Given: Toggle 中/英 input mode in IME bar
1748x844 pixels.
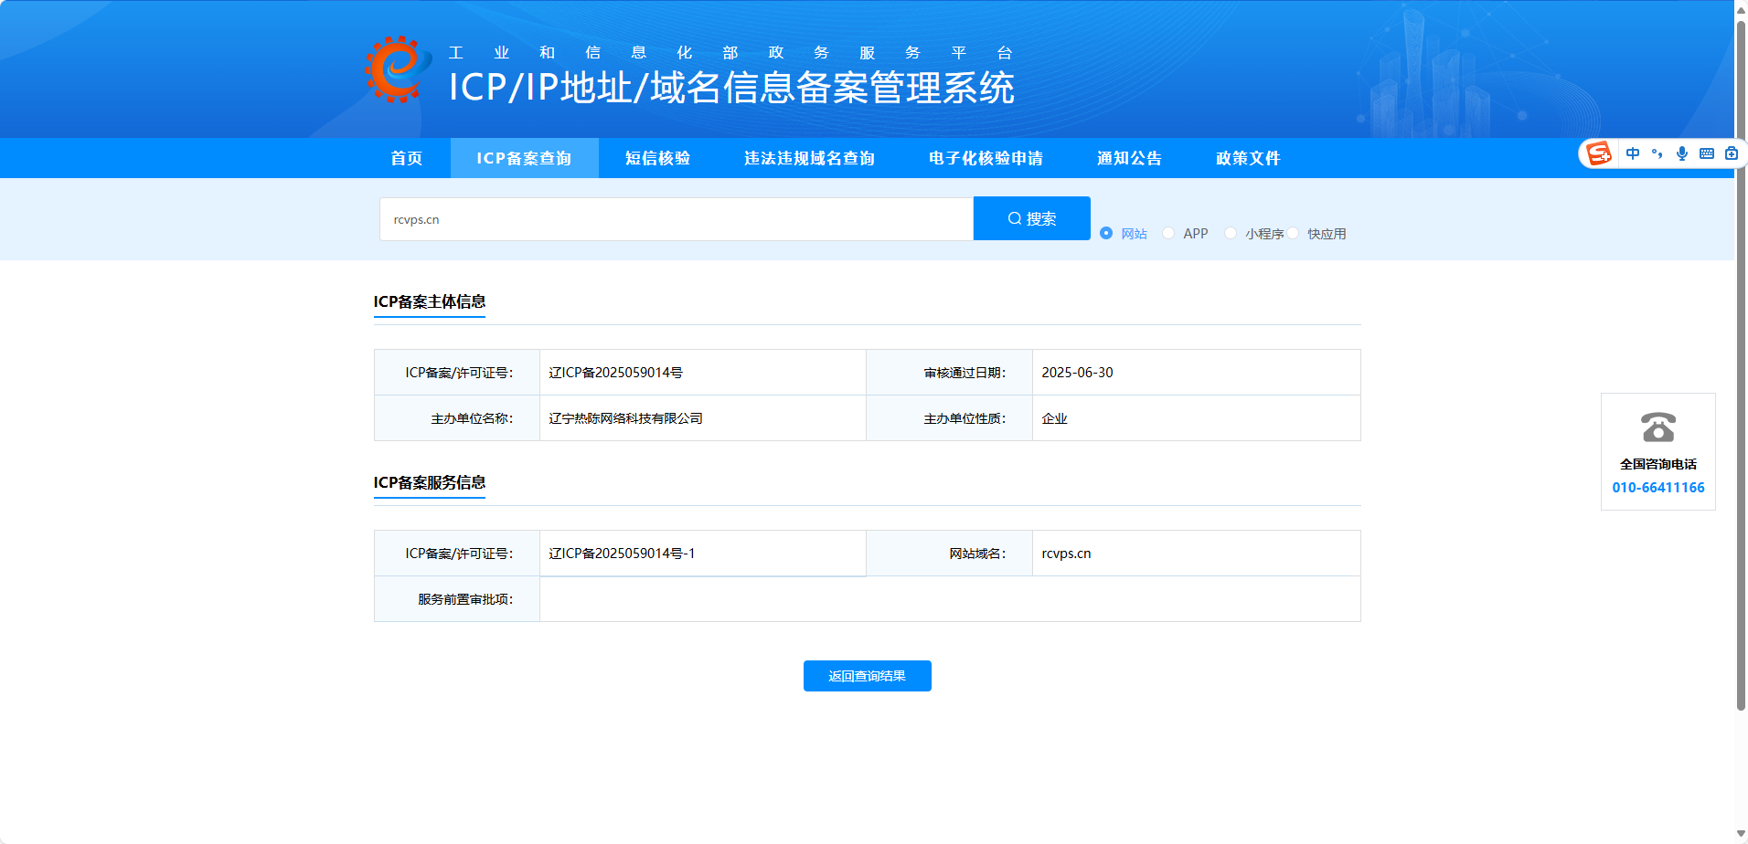Looking at the screenshot, I should pos(1634,153).
